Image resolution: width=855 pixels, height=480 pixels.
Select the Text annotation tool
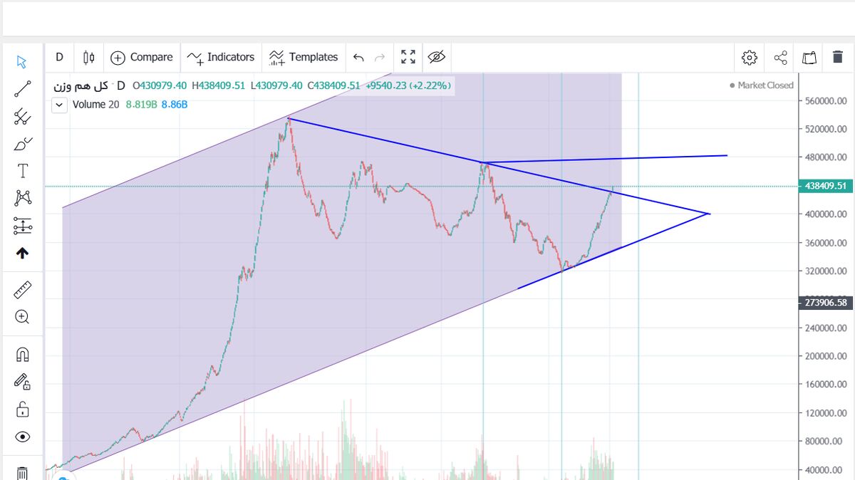click(22, 171)
